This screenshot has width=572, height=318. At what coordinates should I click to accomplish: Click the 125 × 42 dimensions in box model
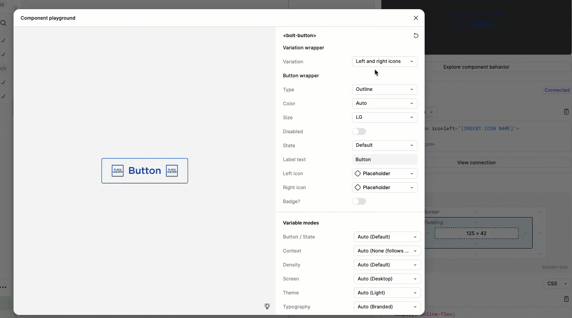[x=476, y=233]
